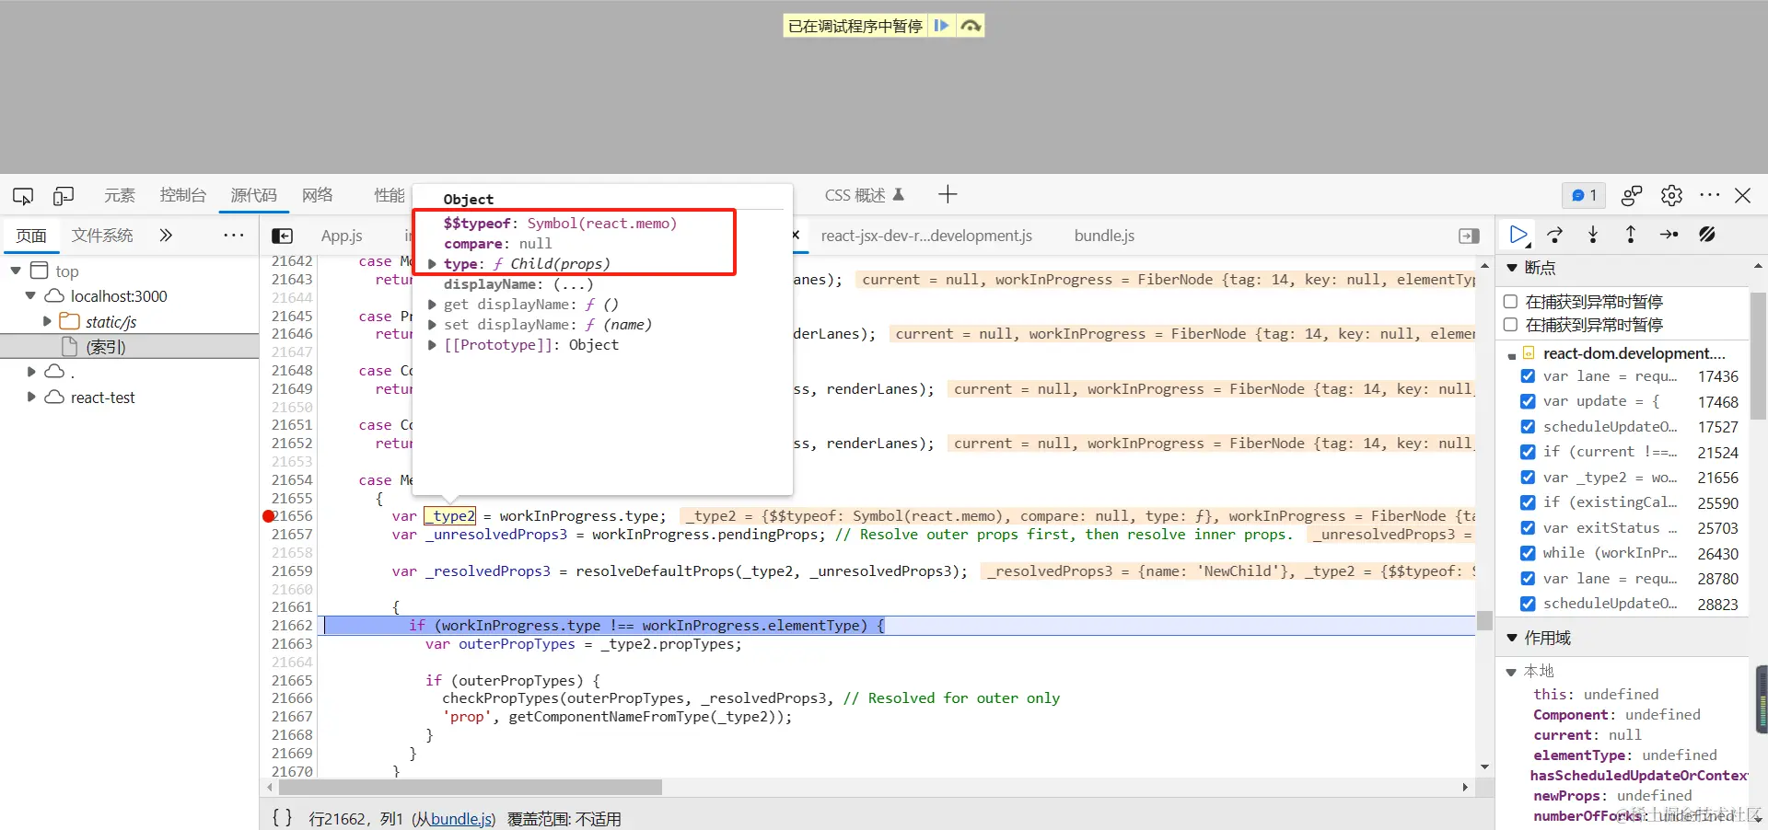Image resolution: width=1768 pixels, height=830 pixels.
Task: Uncheck breakpoint at line 25590
Action: (x=1528, y=502)
